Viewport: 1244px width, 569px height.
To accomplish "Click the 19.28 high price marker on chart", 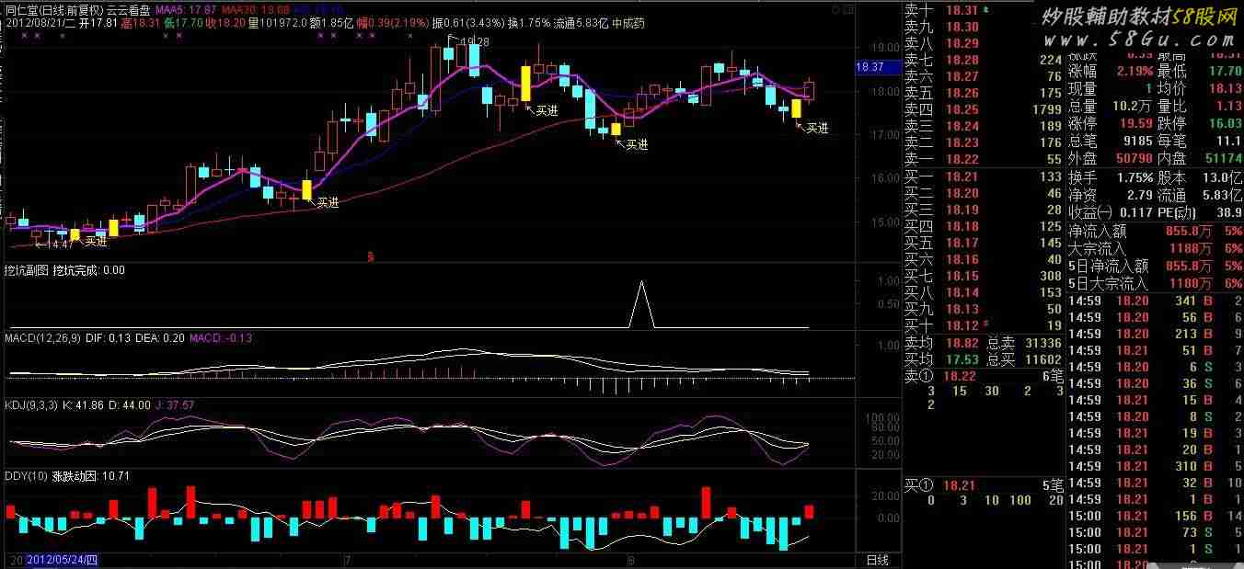I will (x=474, y=42).
